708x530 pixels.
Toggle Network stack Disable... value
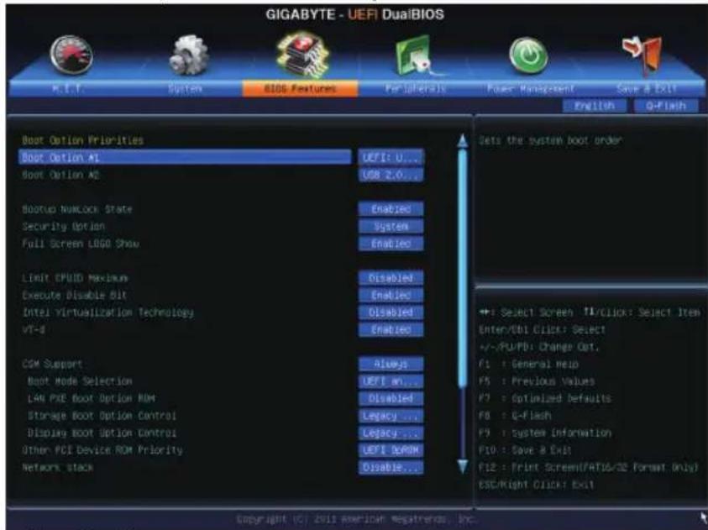[391, 467]
